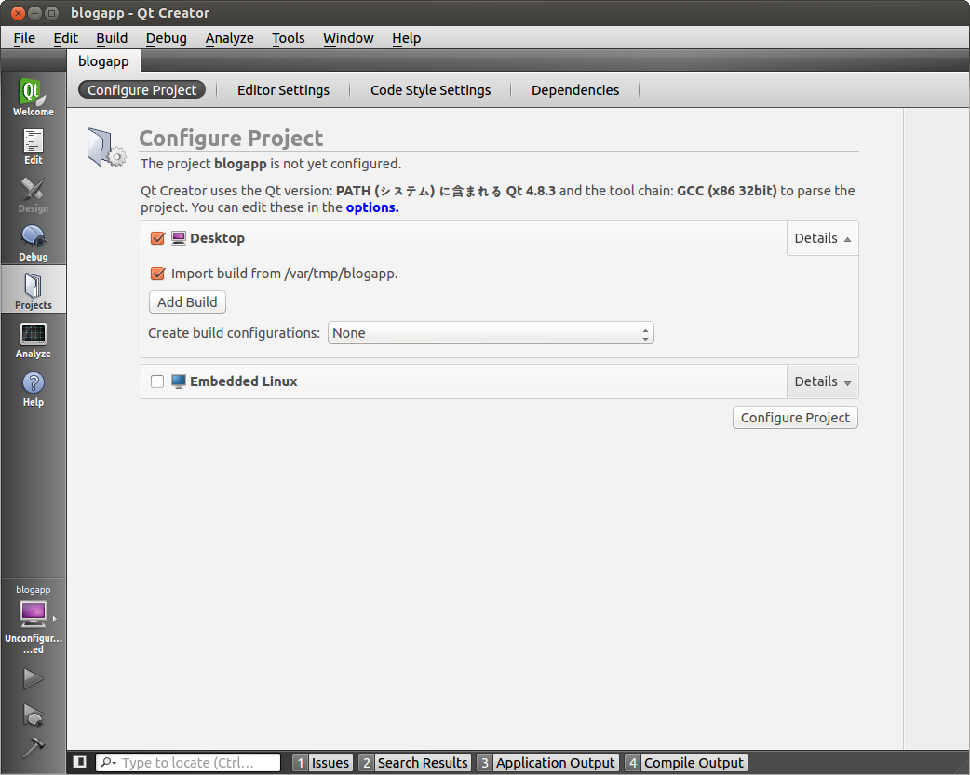Image resolution: width=970 pixels, height=775 pixels.
Task: Click the Build project hammer icon
Action: point(33,747)
